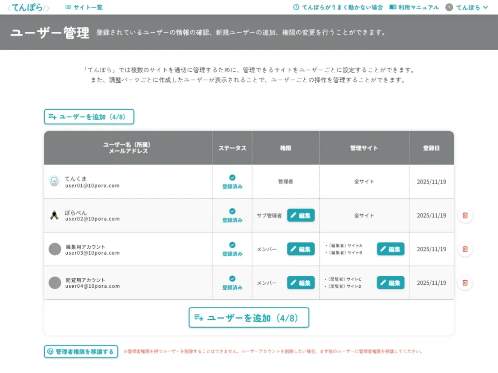498x373 pixels.
Task: Click the gray avatar for 編集用アカウント
Action: 55,249
